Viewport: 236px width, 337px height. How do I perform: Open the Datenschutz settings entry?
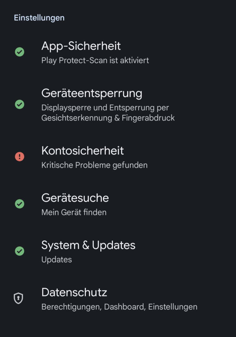click(x=74, y=292)
